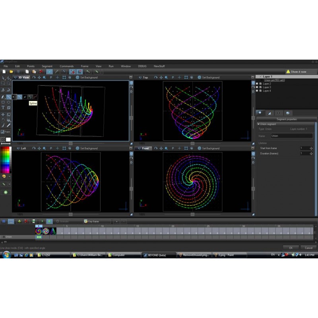Screen dimensions: 318x318
Task: Click the Open folder icon in toolbar
Action: click(11, 72)
